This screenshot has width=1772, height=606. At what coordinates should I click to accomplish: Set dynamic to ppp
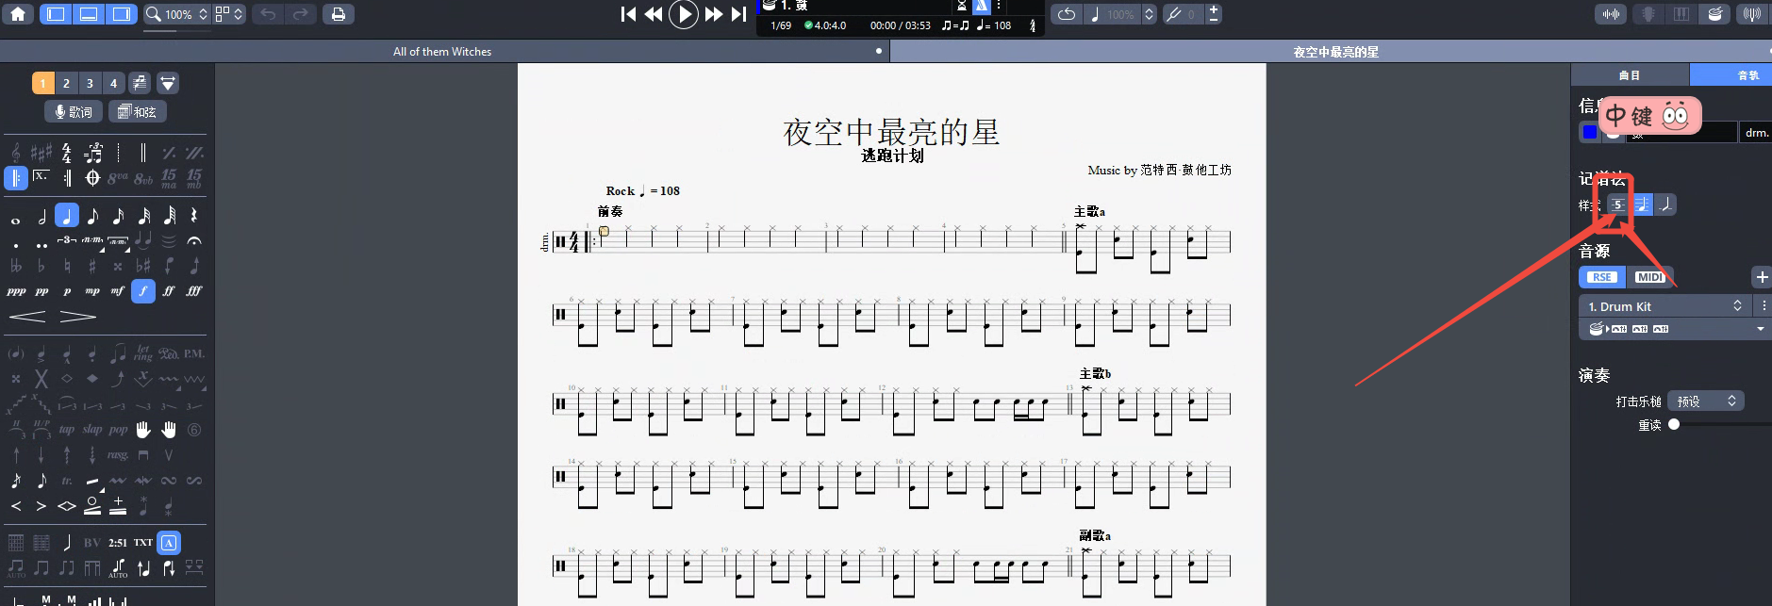[16, 291]
